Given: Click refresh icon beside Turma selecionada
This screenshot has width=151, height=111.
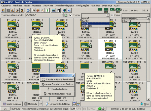Looking at the screenshot, I should click(x=66, y=15).
